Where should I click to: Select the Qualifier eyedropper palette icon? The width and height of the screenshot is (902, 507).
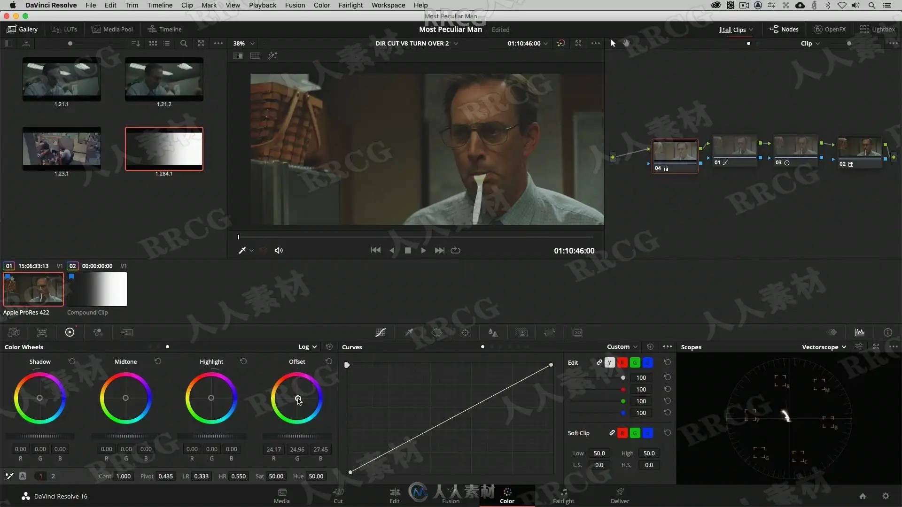(x=409, y=332)
